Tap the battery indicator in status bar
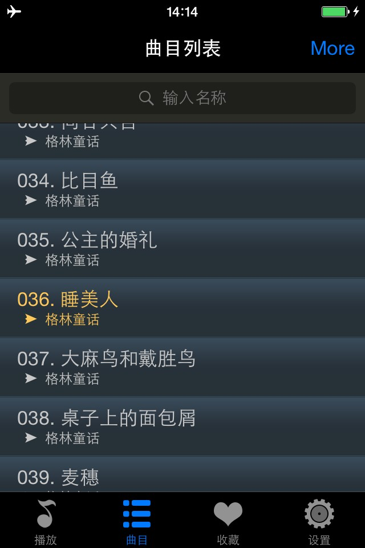365x548 pixels. [335, 11]
